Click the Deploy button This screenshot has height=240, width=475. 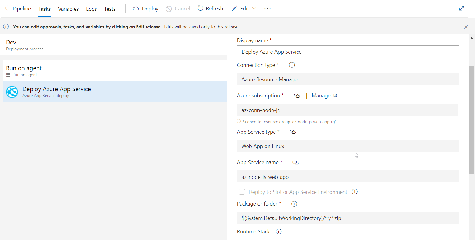pos(146,9)
